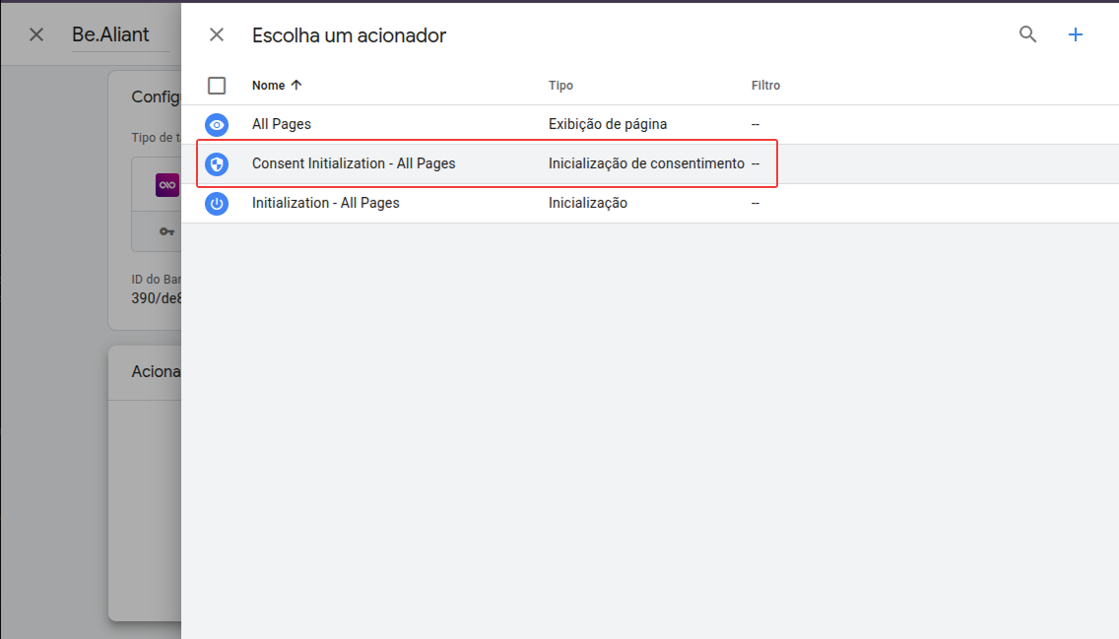Select the All Pages trigger
1119x639 pixels.
pos(281,124)
